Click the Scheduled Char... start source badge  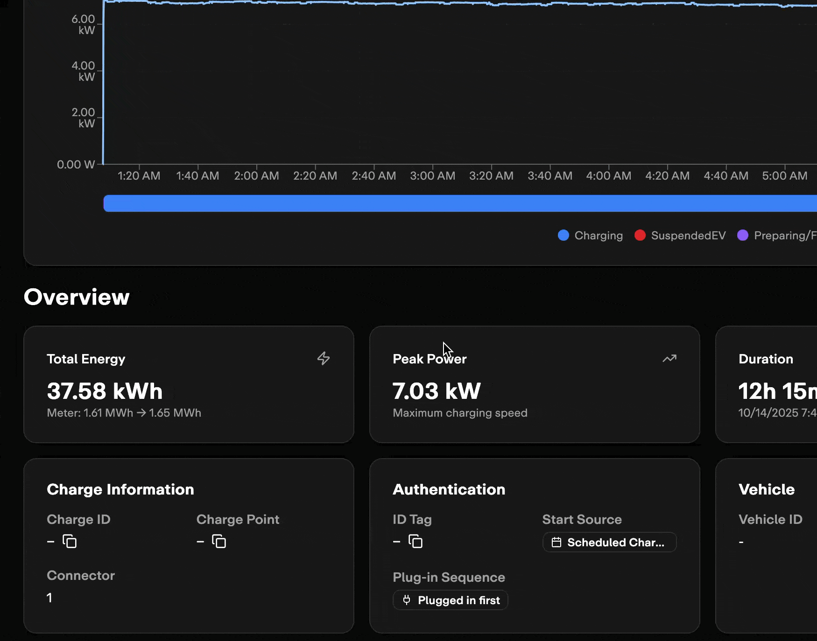[609, 542]
